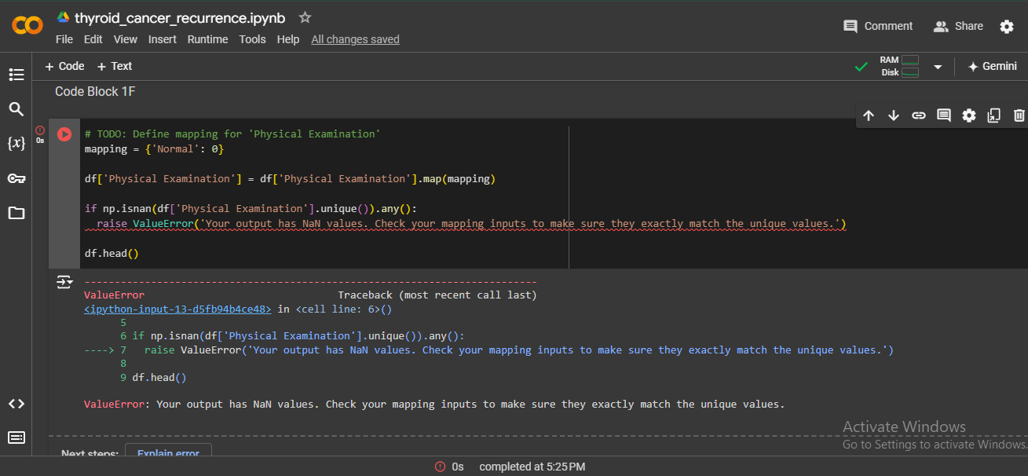The width and height of the screenshot is (1028, 476).
Task: Delete the cell with trash icon
Action: [x=1019, y=115]
